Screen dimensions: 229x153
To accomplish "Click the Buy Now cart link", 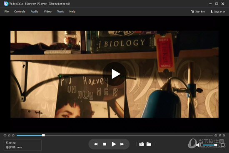I will [x=198, y=12].
